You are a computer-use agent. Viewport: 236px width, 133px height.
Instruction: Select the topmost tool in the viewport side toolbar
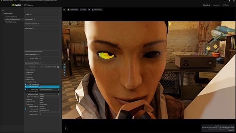[x=65, y=64]
